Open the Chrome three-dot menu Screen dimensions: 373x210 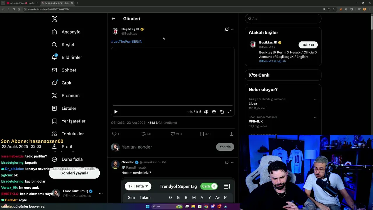[370, 9]
